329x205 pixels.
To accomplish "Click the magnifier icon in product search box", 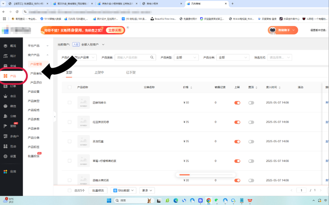I will click(152, 57).
